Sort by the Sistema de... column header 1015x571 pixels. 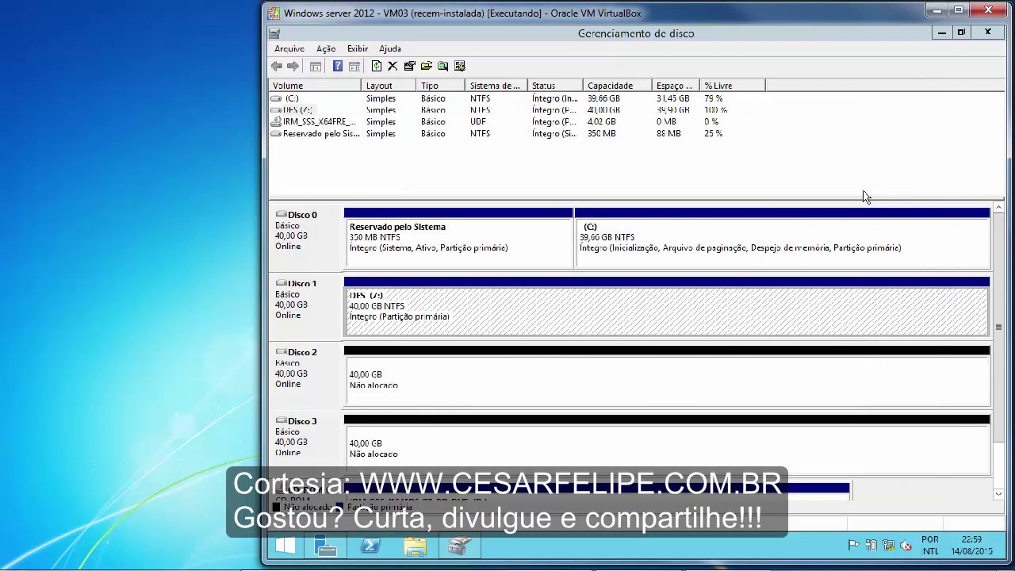[x=496, y=86]
